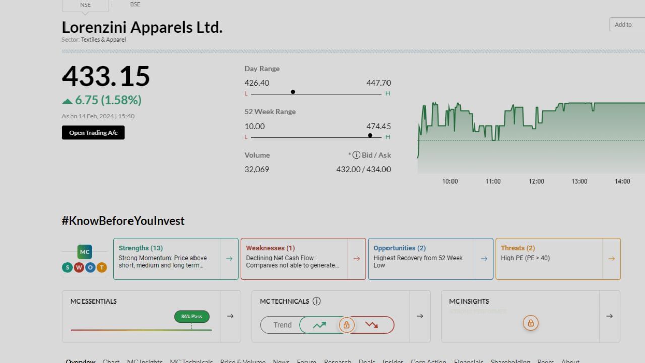
Task: Click the MC Essentials score bar
Action: [x=141, y=330]
